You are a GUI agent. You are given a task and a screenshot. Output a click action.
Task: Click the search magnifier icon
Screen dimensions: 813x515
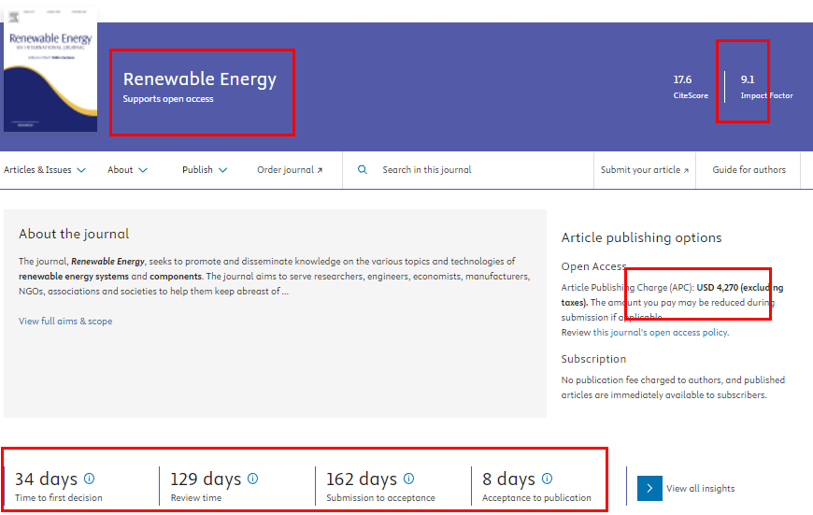point(363,169)
